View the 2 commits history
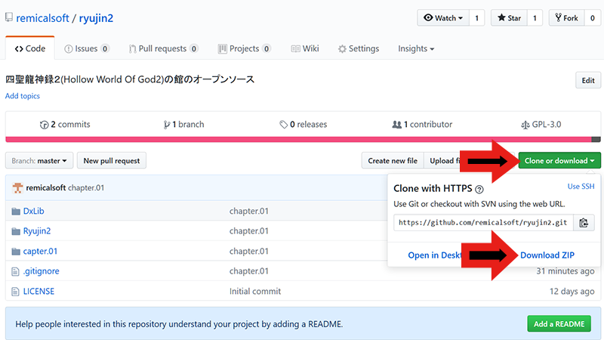This screenshot has height=340, width=604. pos(65,124)
